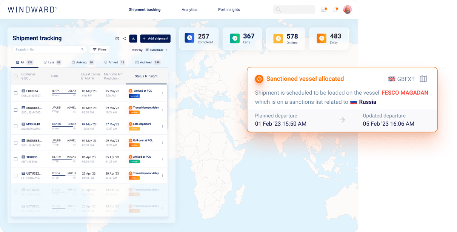This screenshot has height=232, width=457.
Task: Click the orange Delay 483 stat card
Action: [329, 38]
